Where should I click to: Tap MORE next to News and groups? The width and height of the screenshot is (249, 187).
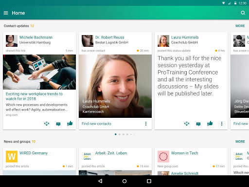pos(240,141)
